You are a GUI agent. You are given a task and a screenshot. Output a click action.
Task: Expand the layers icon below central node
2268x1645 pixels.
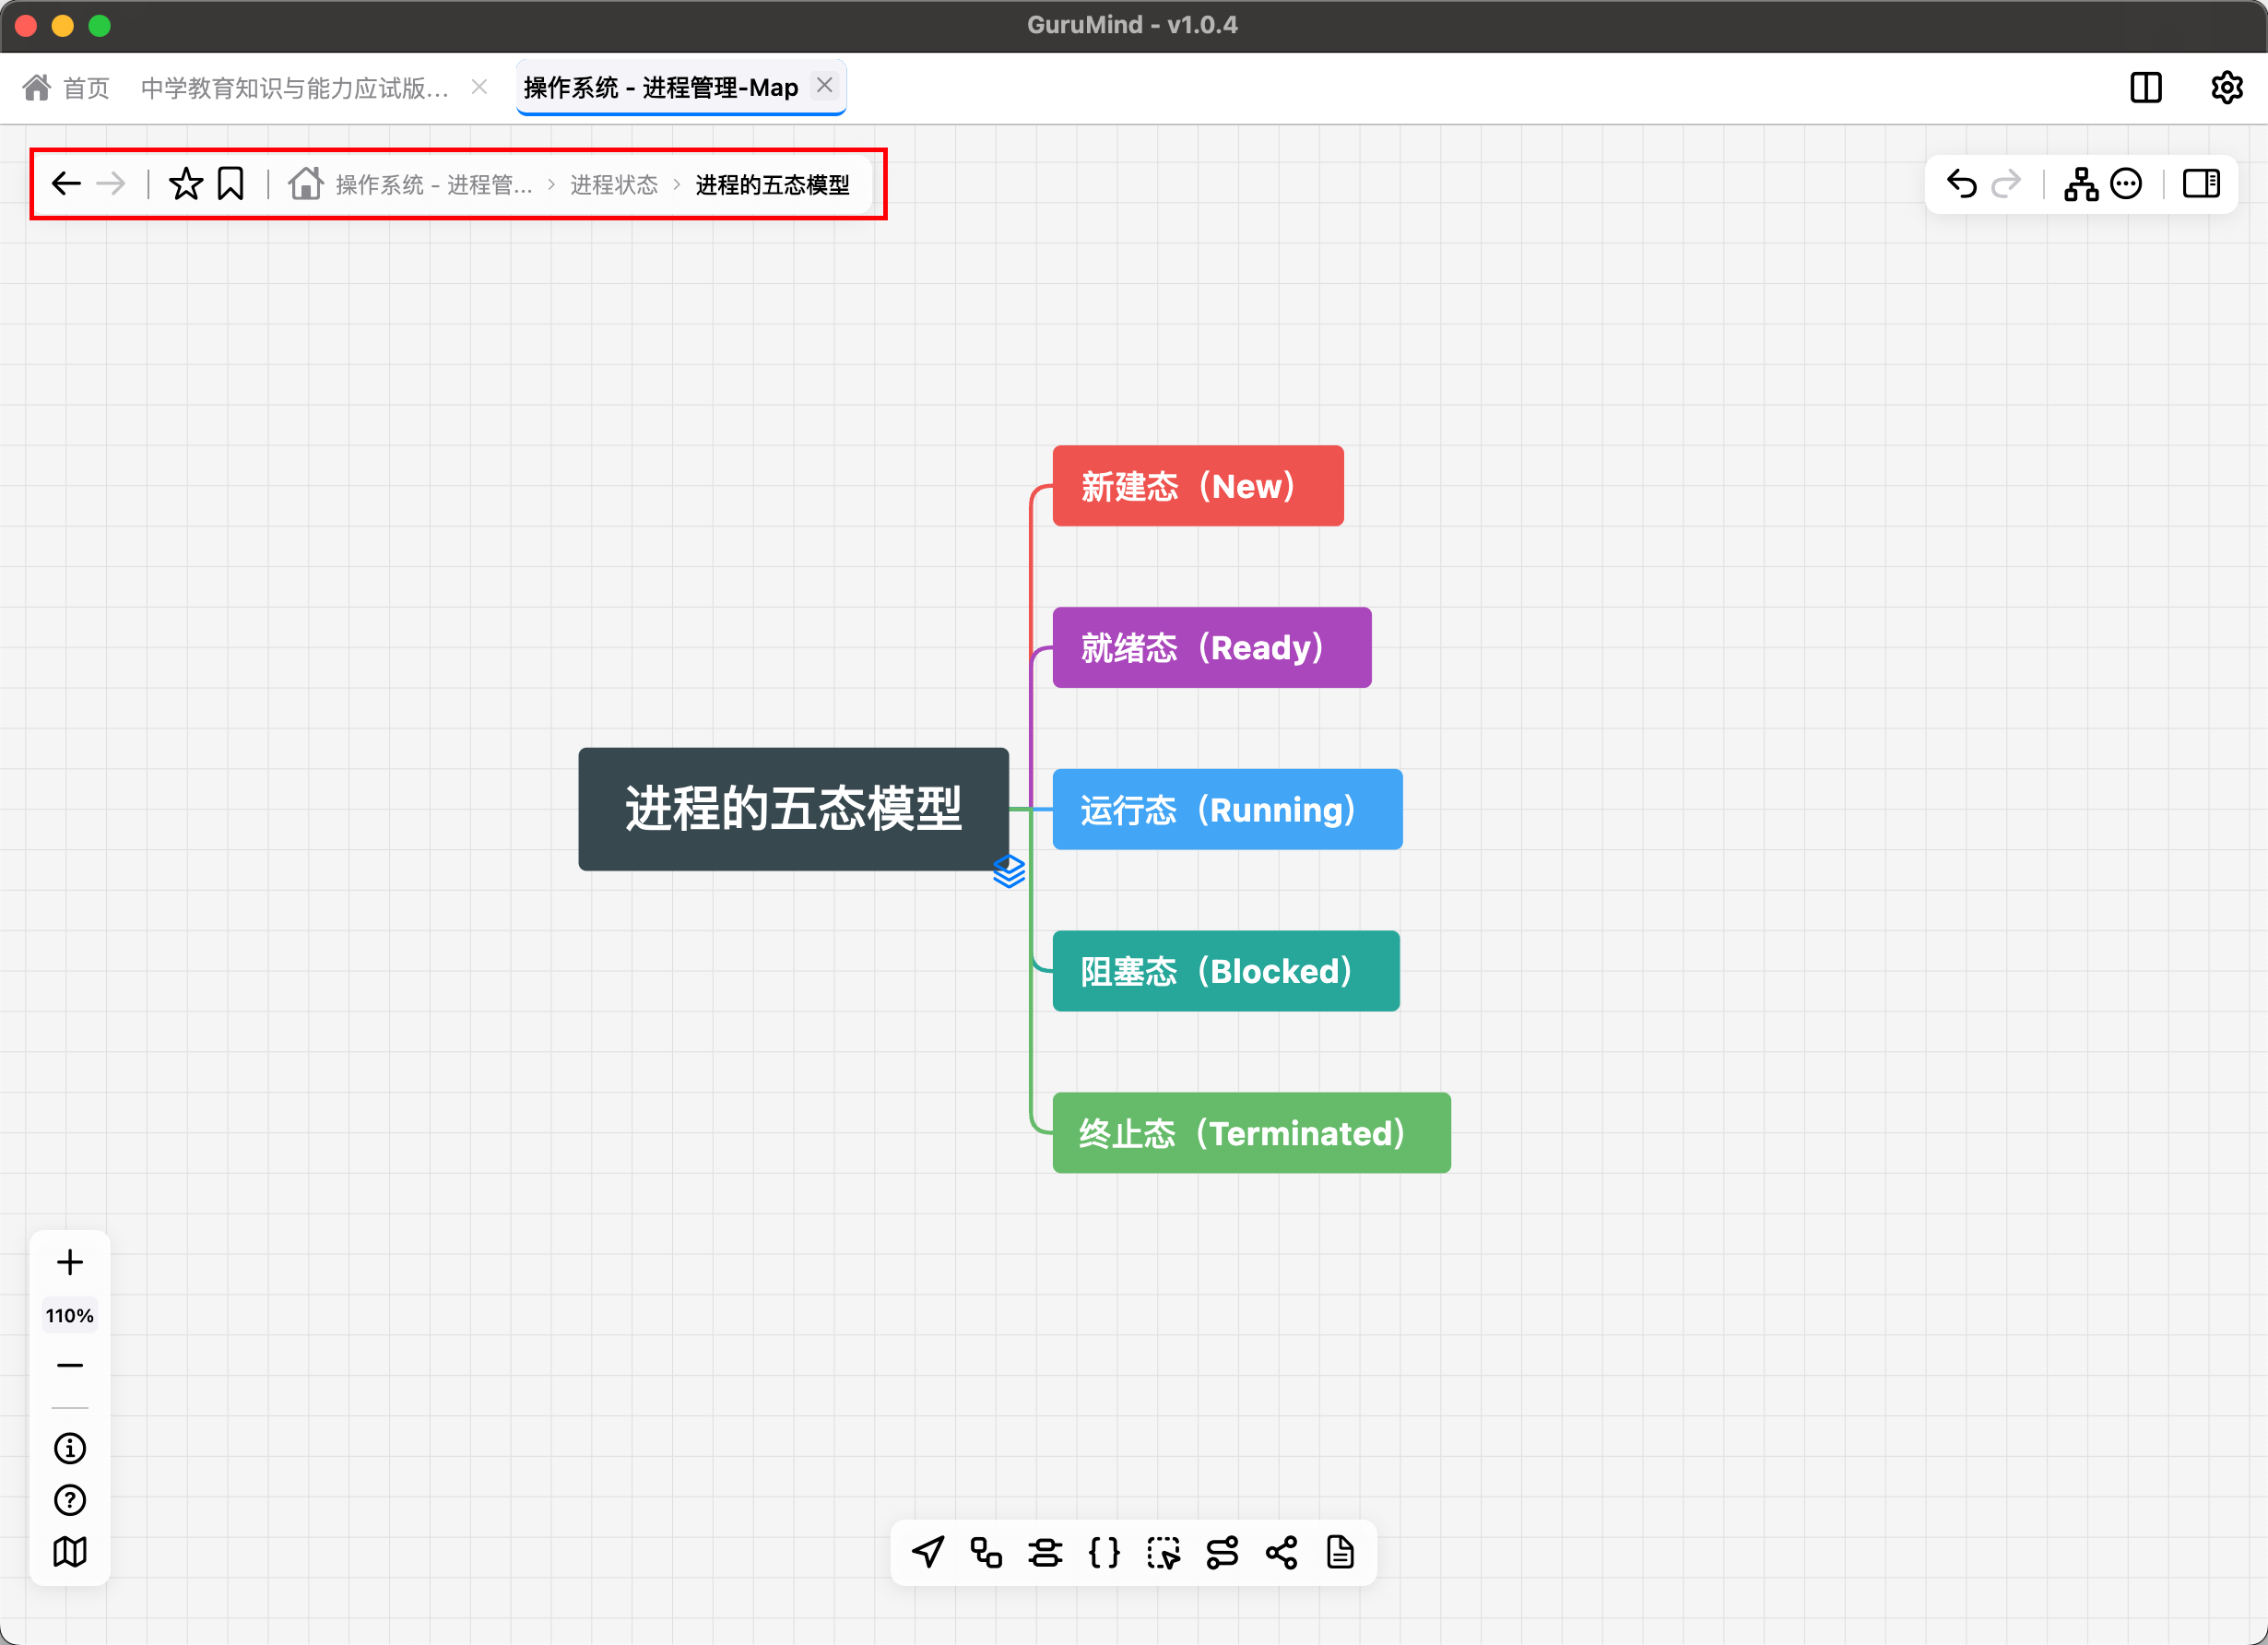click(1009, 871)
